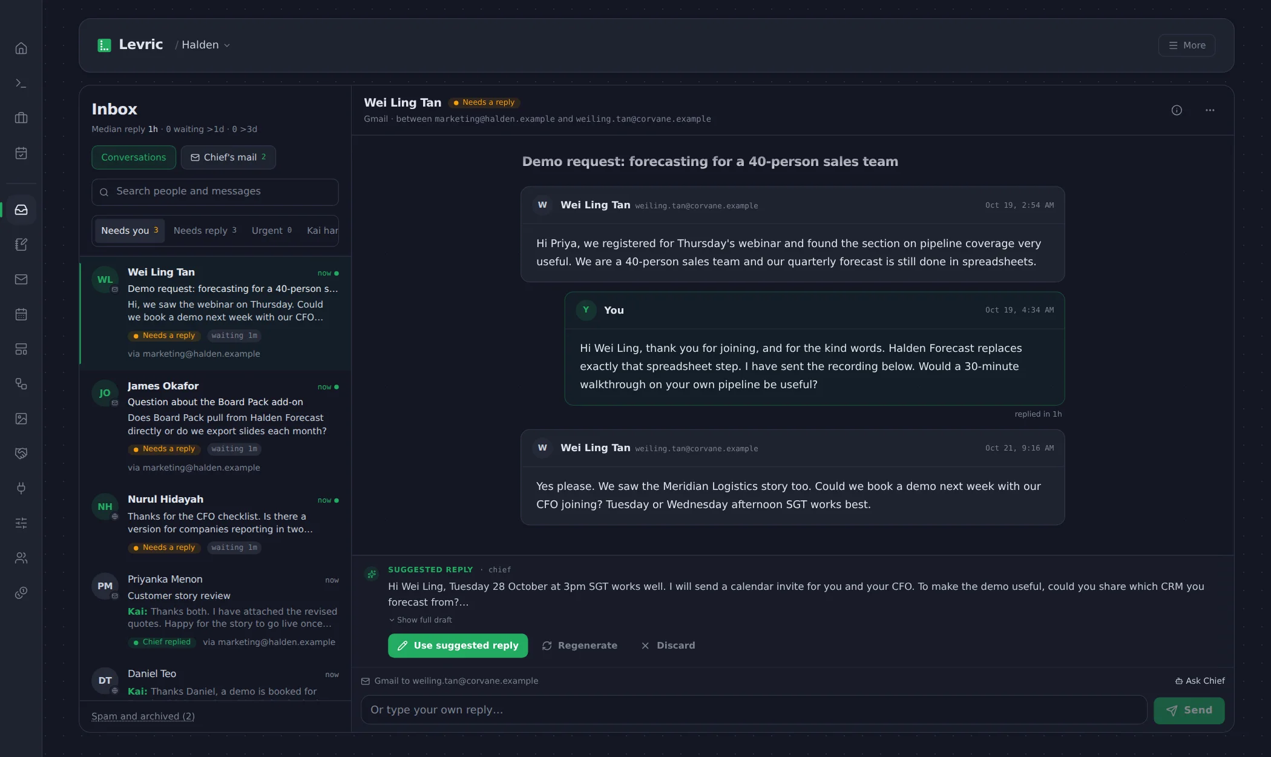Select the Urgent filter

[x=272, y=231]
